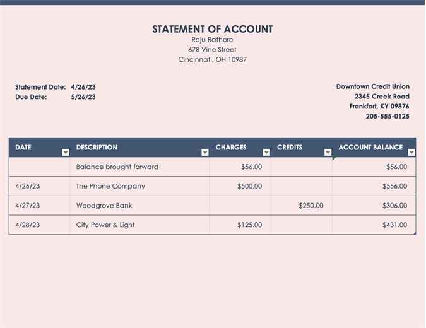Select The Phone Company description cell

pyautogui.click(x=110, y=186)
